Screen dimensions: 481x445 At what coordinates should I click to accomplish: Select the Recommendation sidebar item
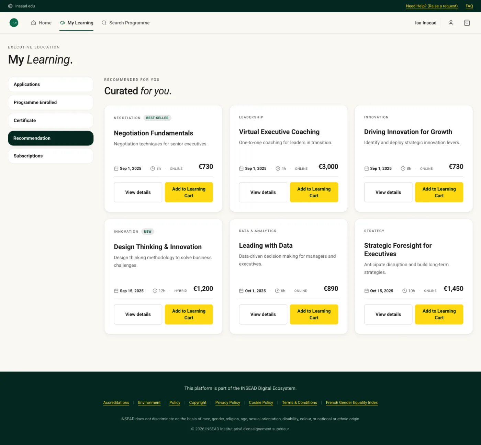51,138
